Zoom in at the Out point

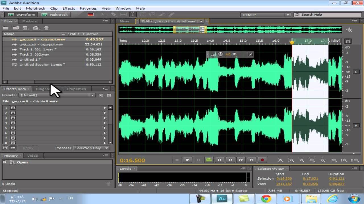point(344,160)
